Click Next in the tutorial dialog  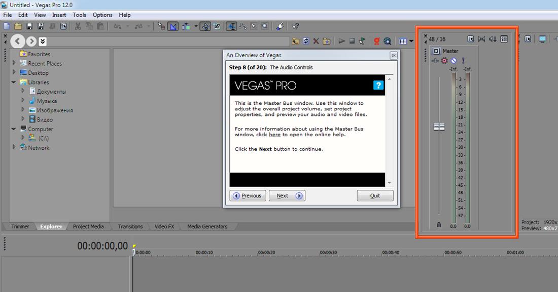tap(287, 196)
